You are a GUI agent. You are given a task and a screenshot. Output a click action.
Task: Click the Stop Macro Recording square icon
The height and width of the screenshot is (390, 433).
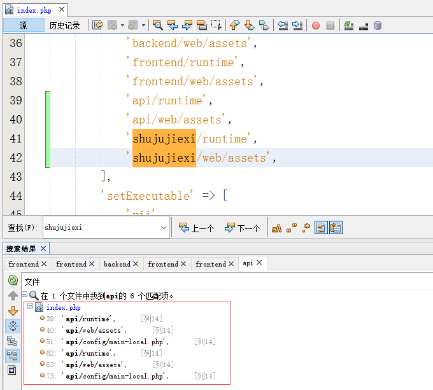click(x=330, y=25)
